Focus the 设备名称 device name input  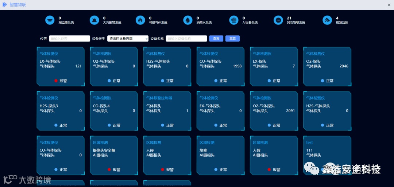click(186, 39)
